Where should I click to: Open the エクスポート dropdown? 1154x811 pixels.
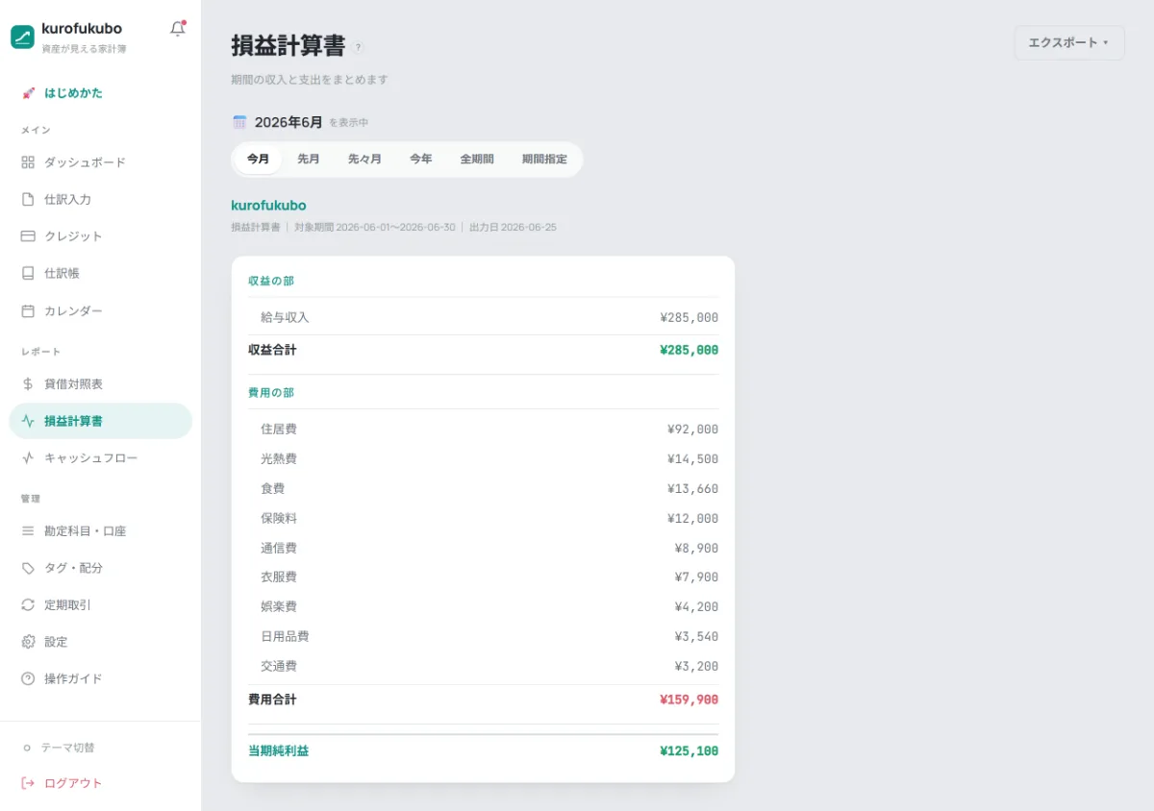pyautogui.click(x=1069, y=43)
